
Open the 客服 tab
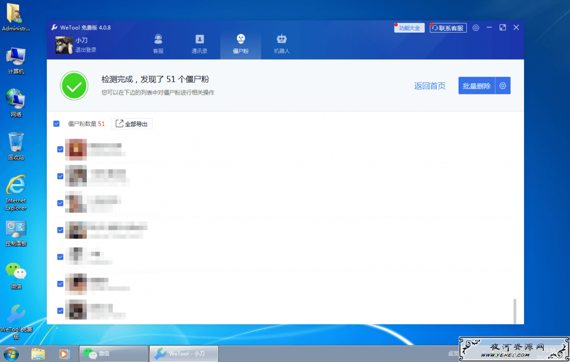point(158,45)
